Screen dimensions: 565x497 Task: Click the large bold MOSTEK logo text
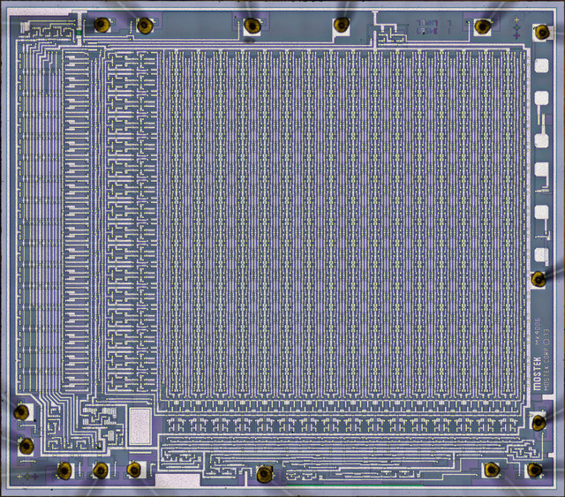[x=537, y=373]
